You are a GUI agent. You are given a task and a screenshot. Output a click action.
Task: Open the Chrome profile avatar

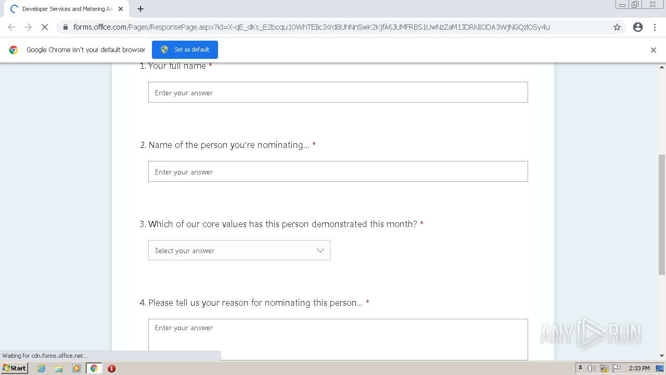tap(638, 27)
